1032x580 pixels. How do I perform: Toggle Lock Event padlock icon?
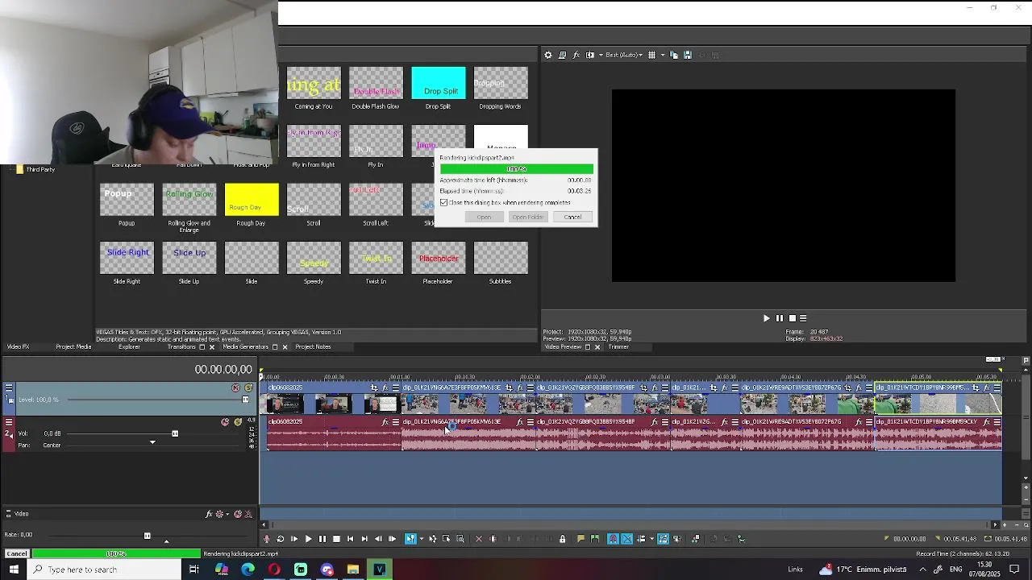click(x=563, y=539)
